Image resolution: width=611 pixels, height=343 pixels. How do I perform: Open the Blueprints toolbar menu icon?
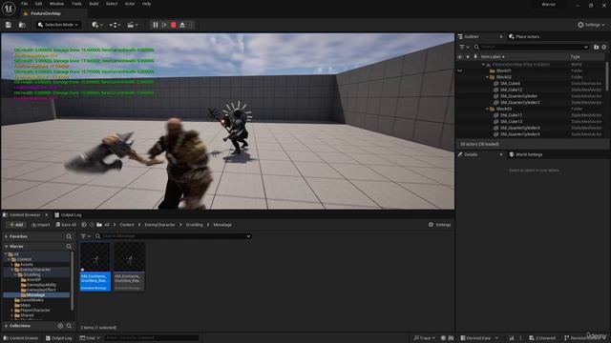115,25
